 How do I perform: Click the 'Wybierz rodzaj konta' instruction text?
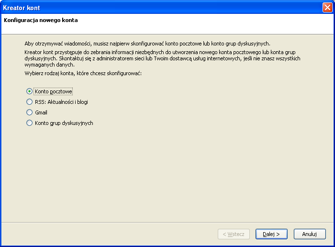[83, 73]
